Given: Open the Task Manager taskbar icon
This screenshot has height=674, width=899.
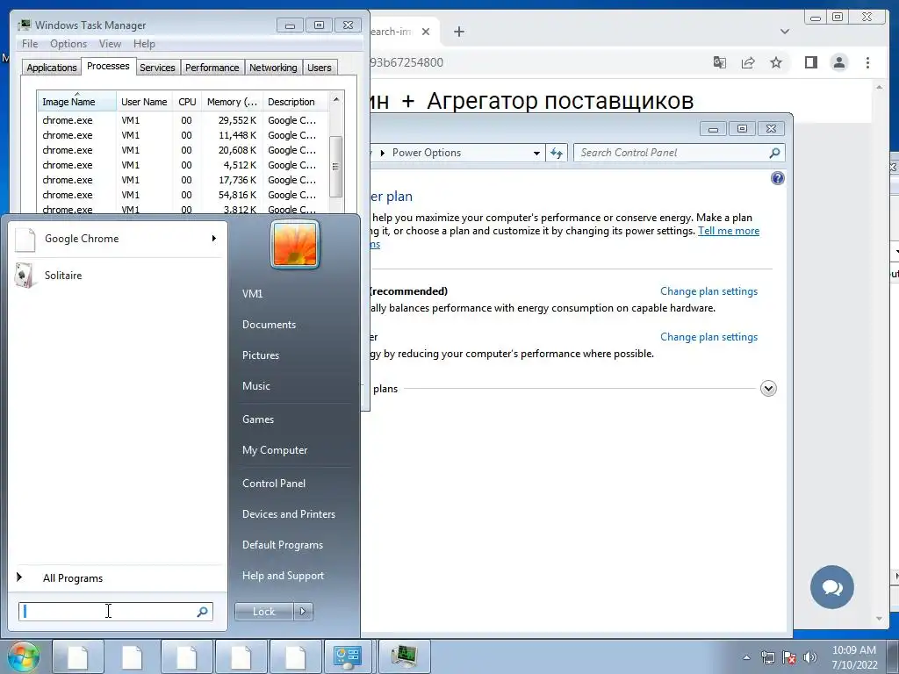Looking at the screenshot, I should [404, 656].
